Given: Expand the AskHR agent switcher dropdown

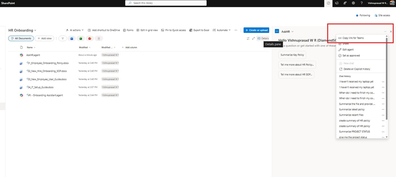Looking at the screenshot, I should pyautogui.click(x=293, y=31).
